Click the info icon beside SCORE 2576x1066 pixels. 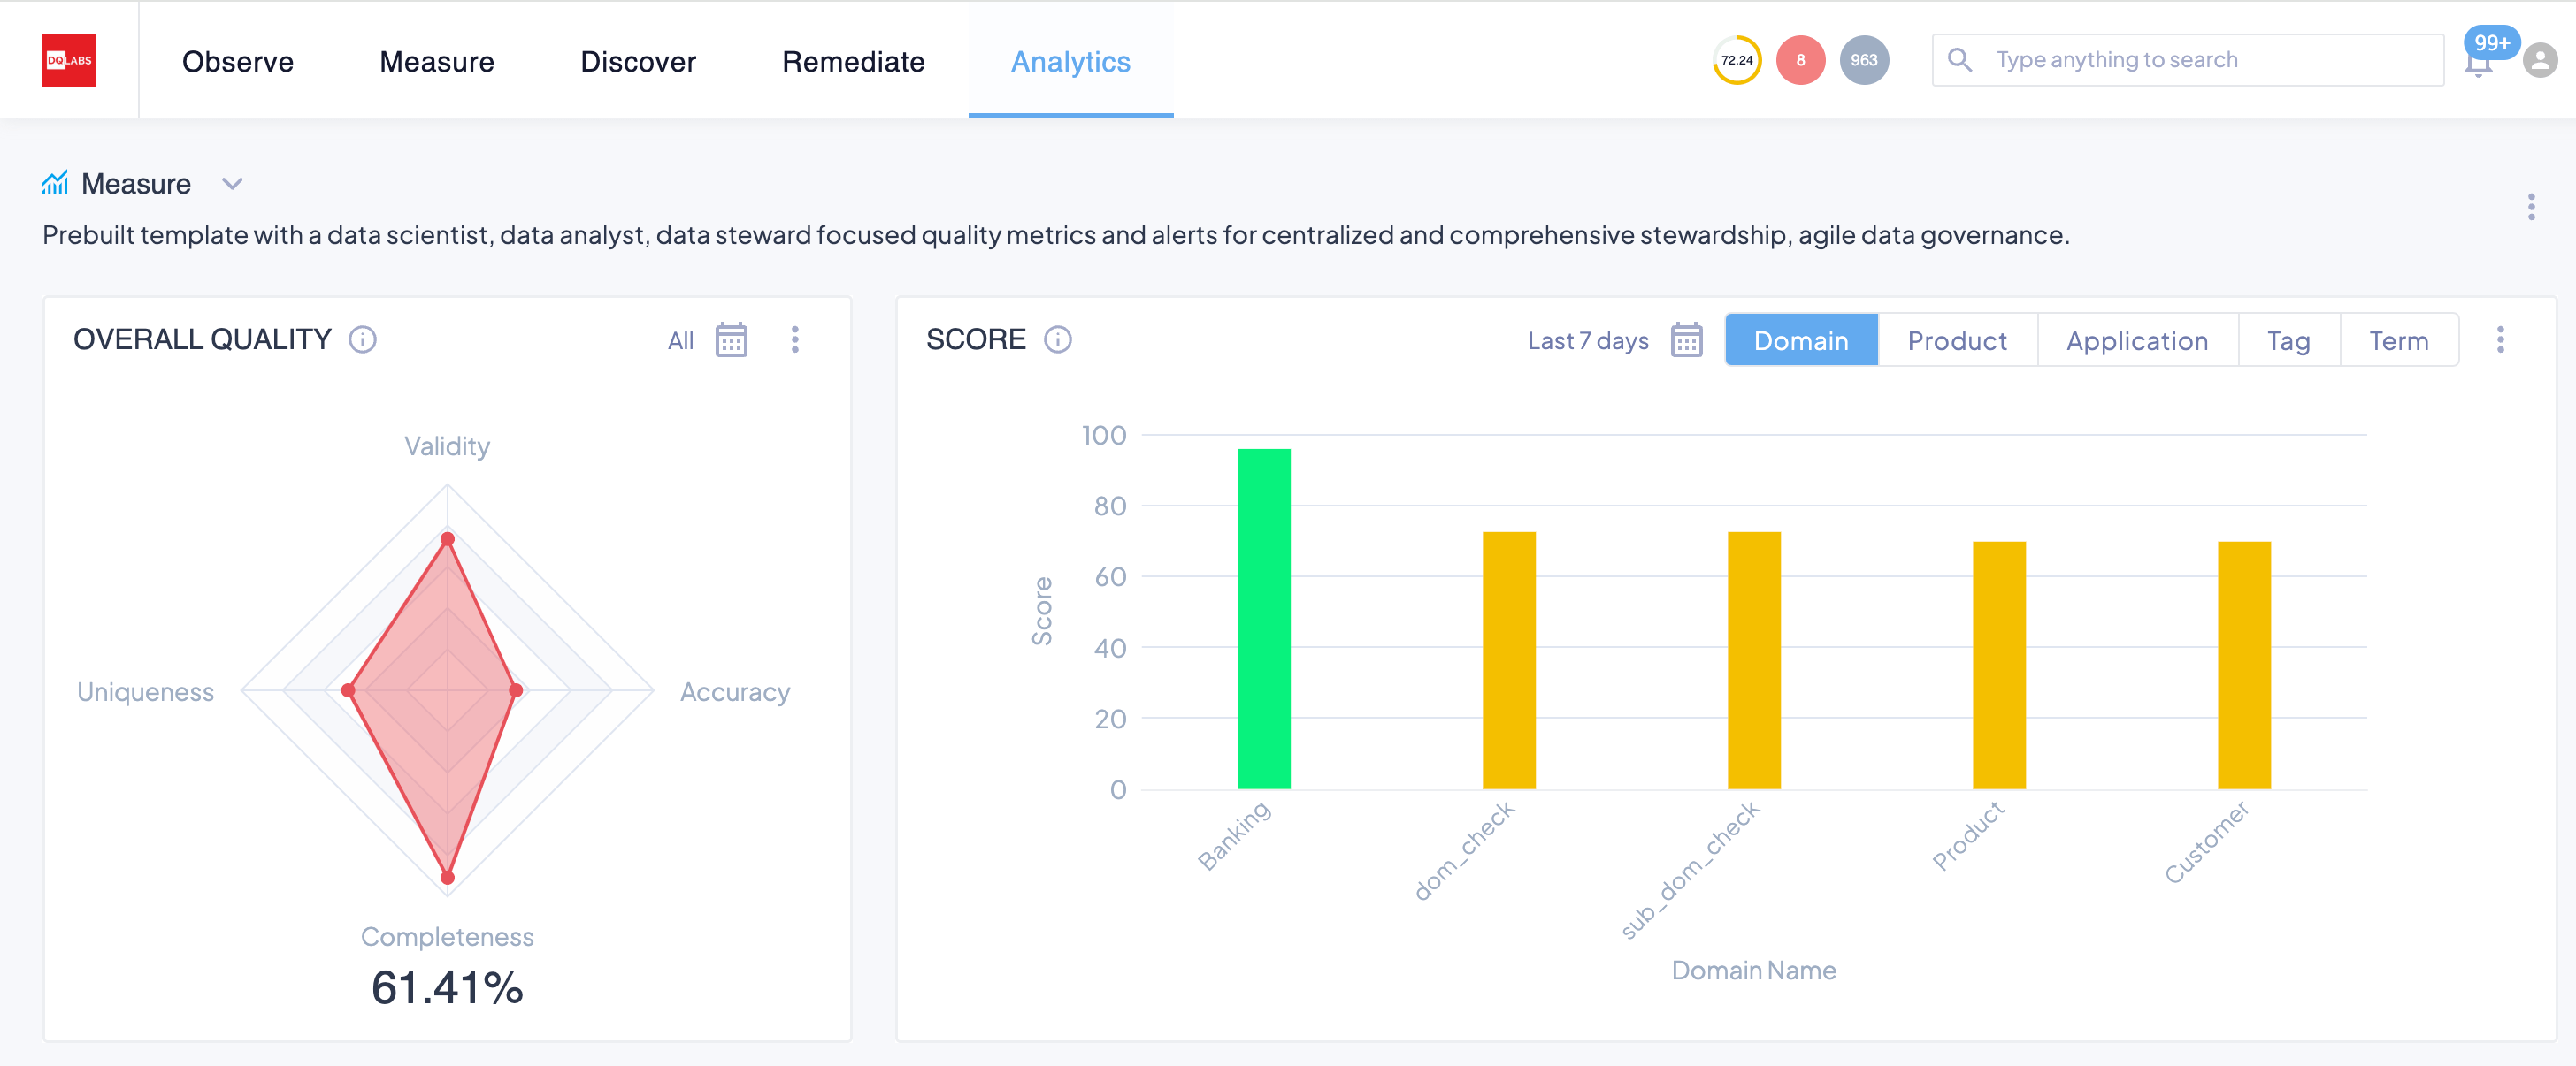[x=1056, y=339]
